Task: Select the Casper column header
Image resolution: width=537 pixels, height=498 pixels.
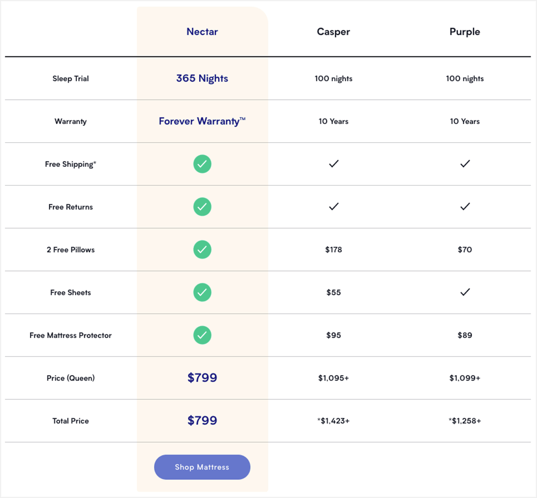Action: coord(333,32)
